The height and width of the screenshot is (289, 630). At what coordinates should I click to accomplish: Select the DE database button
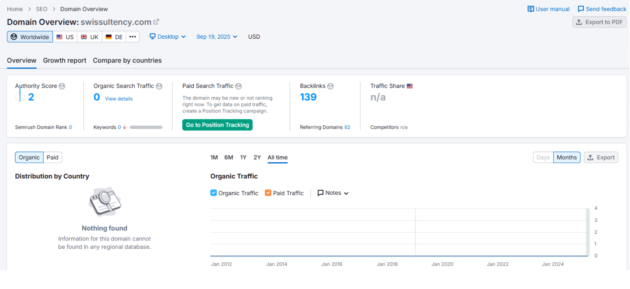pyautogui.click(x=114, y=37)
